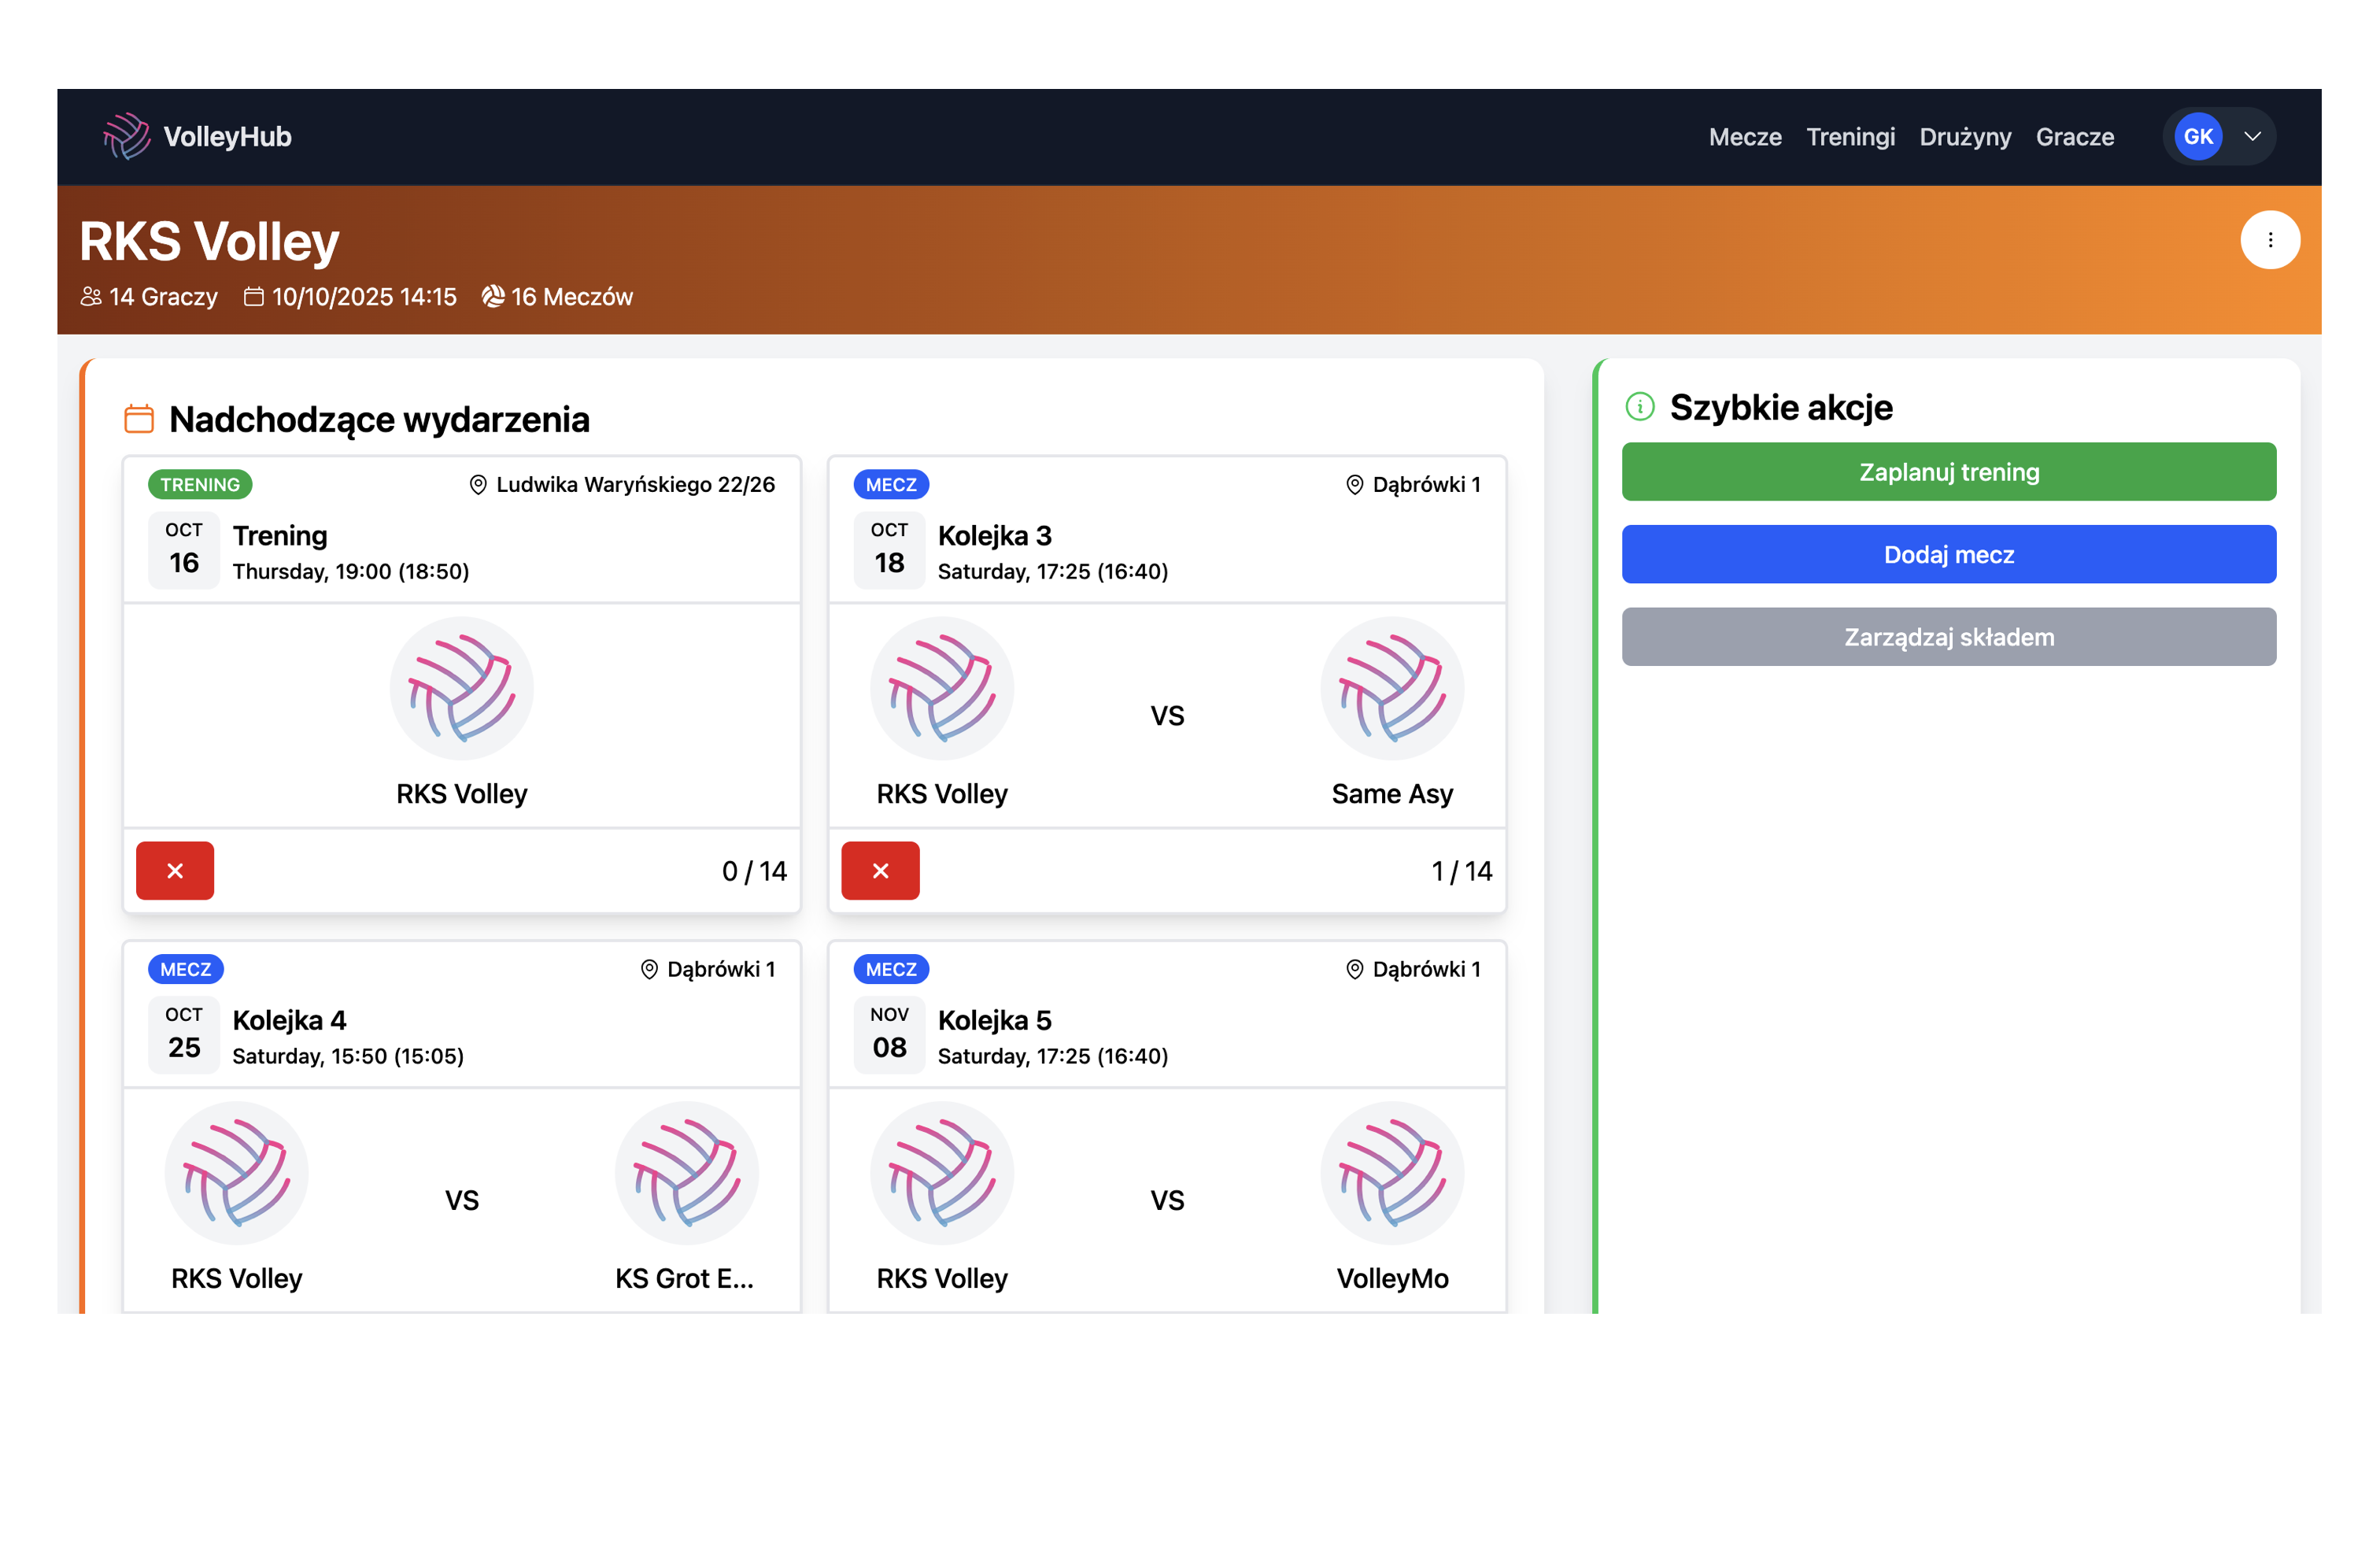Viewport: 2380px width, 1546px height.
Task: Click the info icon next to Szybkie akcje
Action: [x=1640, y=407]
